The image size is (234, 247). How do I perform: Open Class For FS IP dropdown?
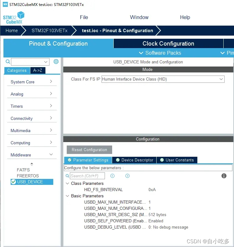point(221,79)
